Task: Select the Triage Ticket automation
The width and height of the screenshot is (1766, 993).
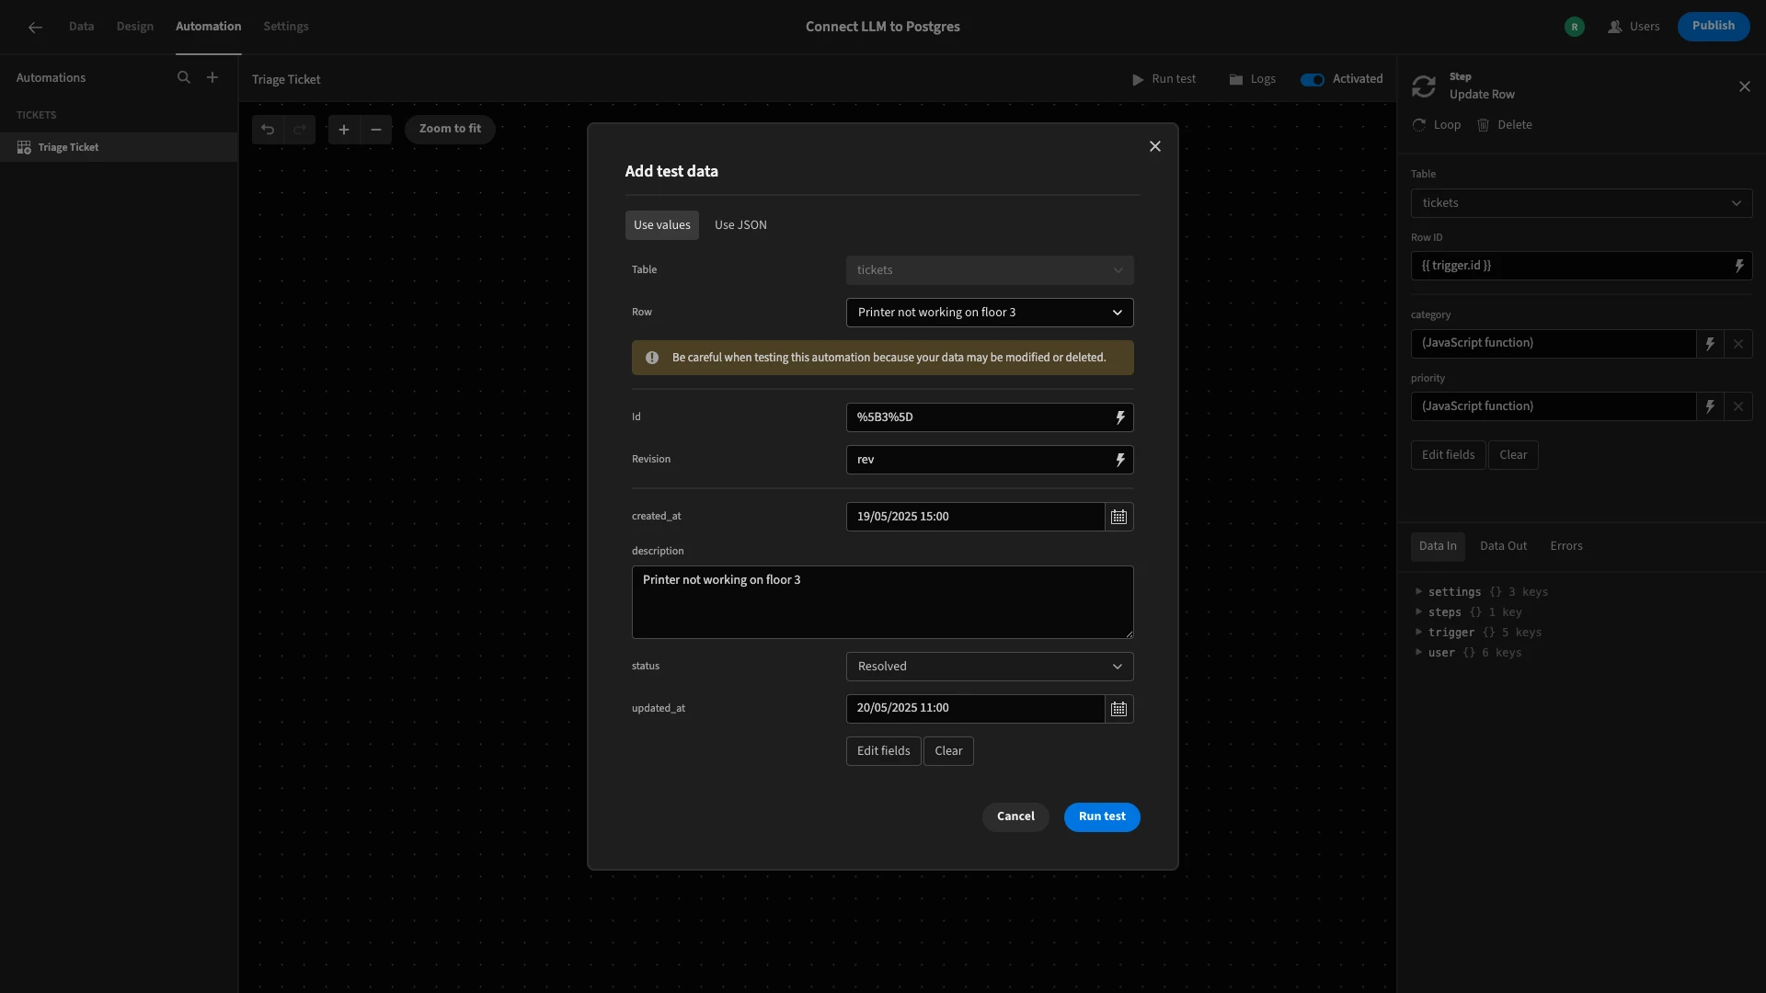Action: 119,147
